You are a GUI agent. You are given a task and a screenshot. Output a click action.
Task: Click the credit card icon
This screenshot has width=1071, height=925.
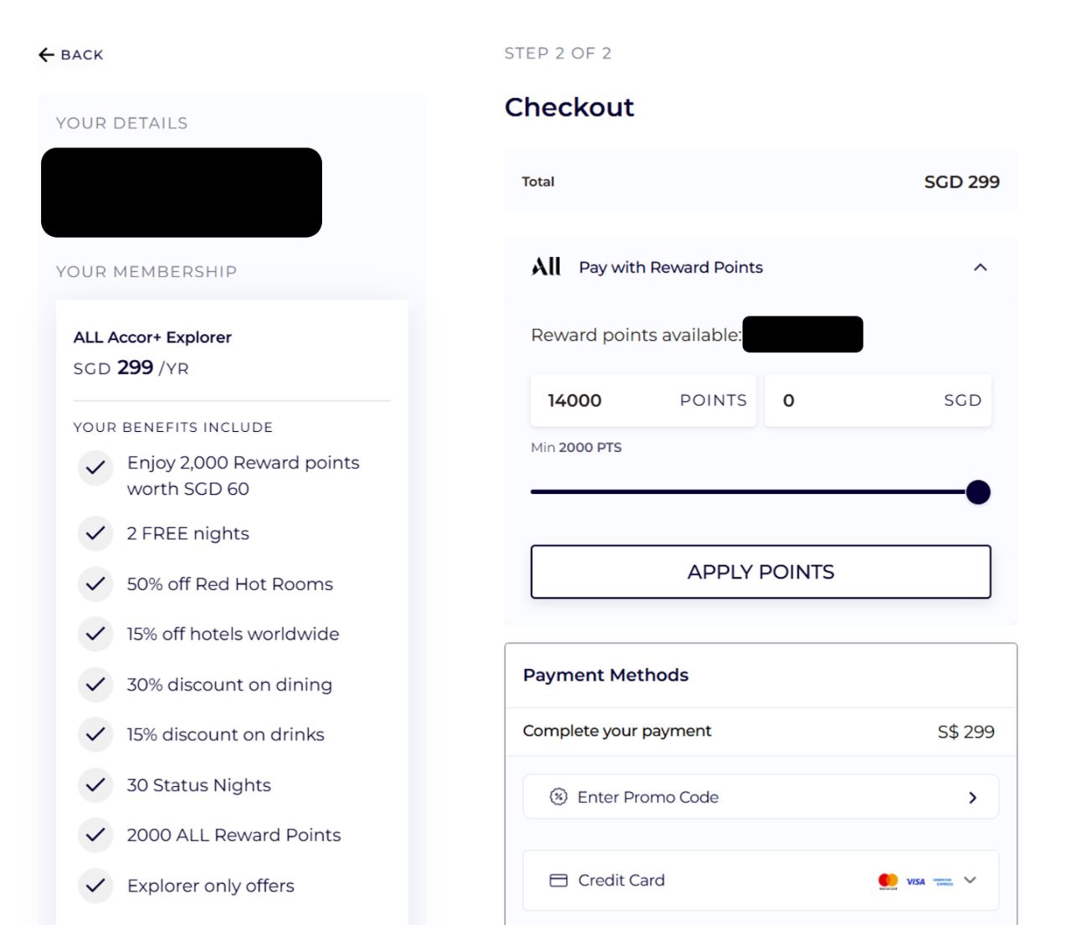coord(558,881)
